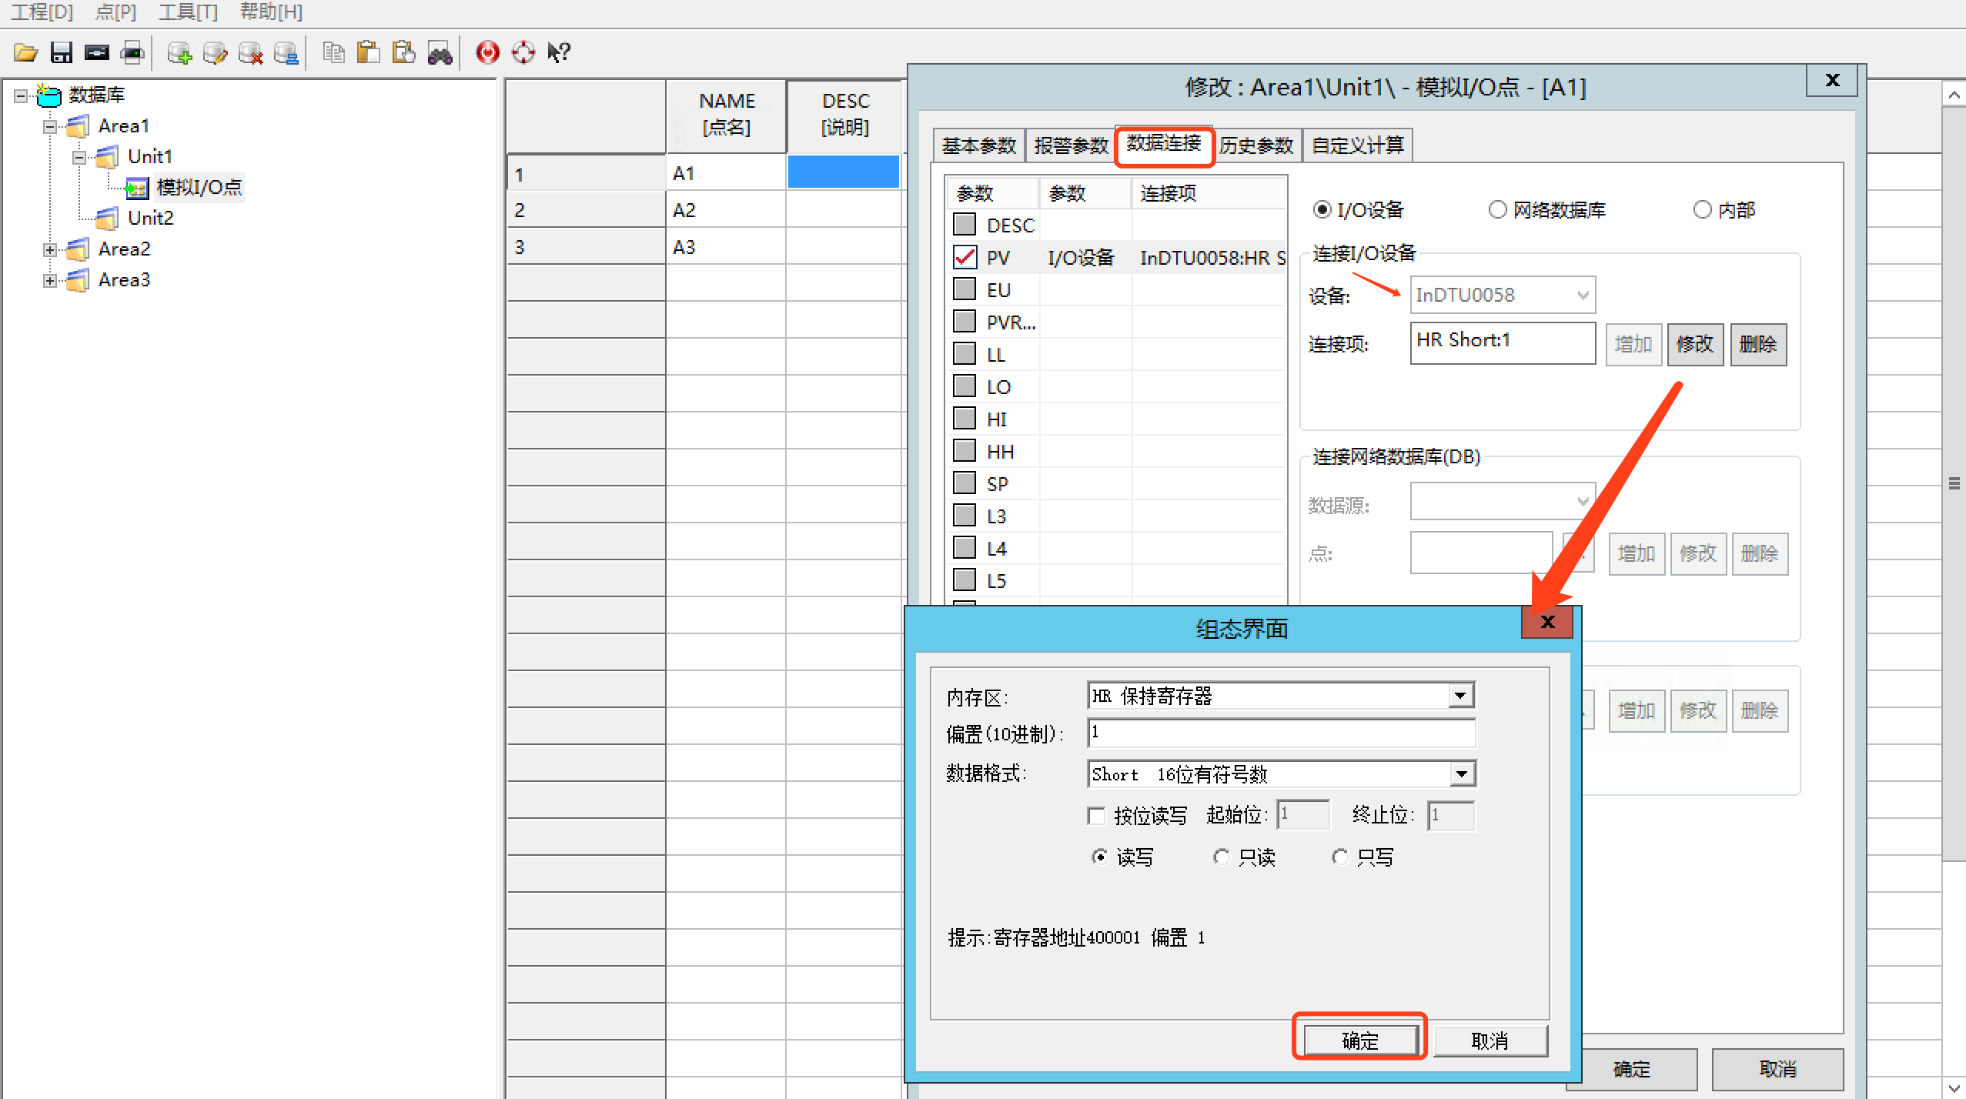Expand the Area2 tree node

click(x=50, y=249)
